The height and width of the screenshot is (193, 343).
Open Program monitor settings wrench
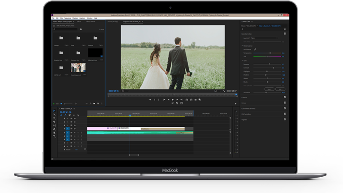pos(224,91)
